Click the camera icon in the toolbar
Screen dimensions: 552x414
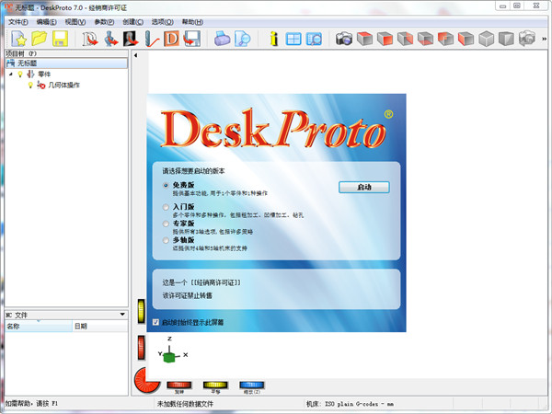(344, 39)
